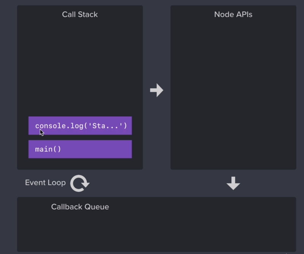Click the gap between console.log and main() frames

point(80,137)
